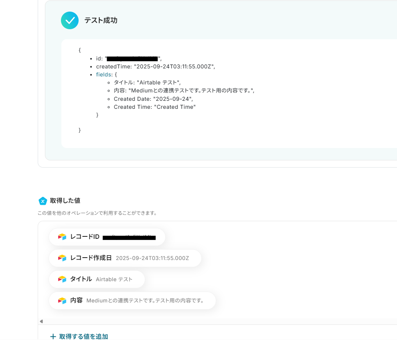
Task: Click the 内容 JSON line with Medium text
Action: tap(184, 91)
